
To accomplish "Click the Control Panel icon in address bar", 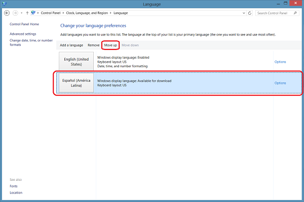I will (x=33, y=13).
